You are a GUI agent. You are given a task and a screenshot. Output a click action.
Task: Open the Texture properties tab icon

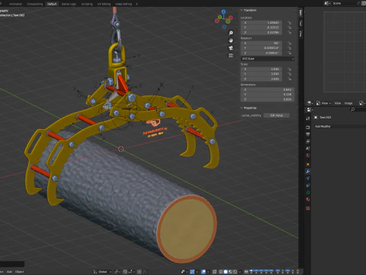coord(308,209)
